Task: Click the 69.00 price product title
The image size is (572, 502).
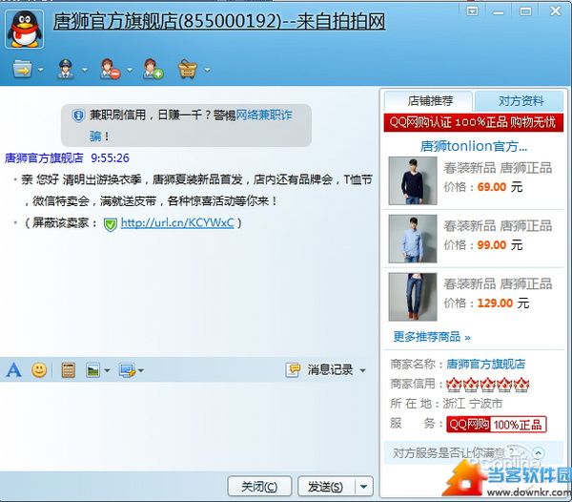Action: (498, 168)
